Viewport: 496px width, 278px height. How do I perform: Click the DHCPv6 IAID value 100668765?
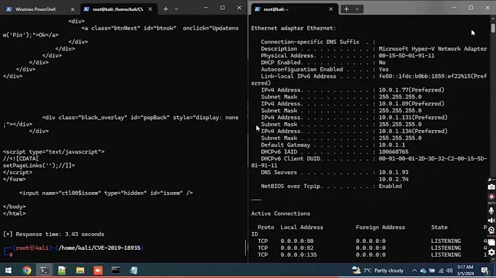[393, 151]
